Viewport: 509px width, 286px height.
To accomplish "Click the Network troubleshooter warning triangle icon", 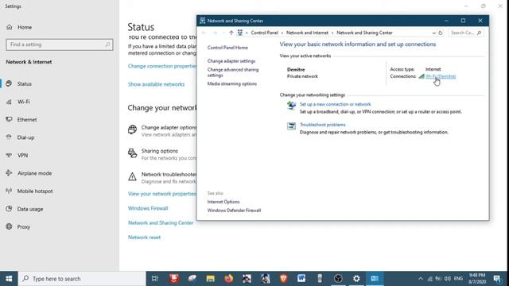I will [132, 176].
